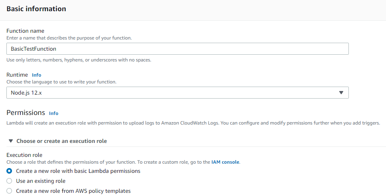Click the CloudWatch Logs permissions description text
This screenshot has width=386, height=196.
tap(193, 123)
